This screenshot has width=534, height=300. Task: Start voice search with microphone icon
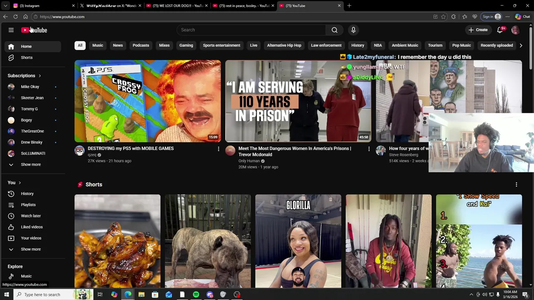pos(353,30)
